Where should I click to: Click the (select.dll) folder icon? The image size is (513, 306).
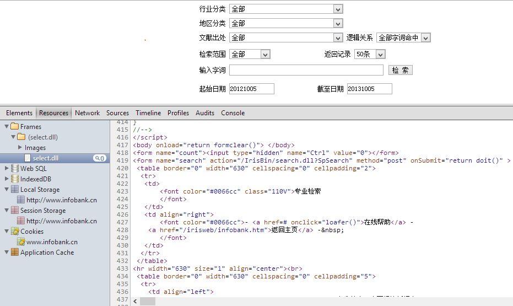coord(21,137)
